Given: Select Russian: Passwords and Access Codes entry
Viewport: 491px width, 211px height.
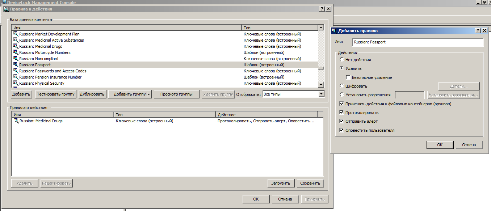Looking at the screenshot, I should [53, 71].
